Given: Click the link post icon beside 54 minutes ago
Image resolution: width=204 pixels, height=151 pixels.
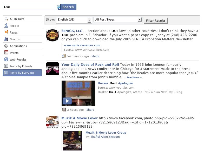Looking at the screenshot, I should point(64,56).
